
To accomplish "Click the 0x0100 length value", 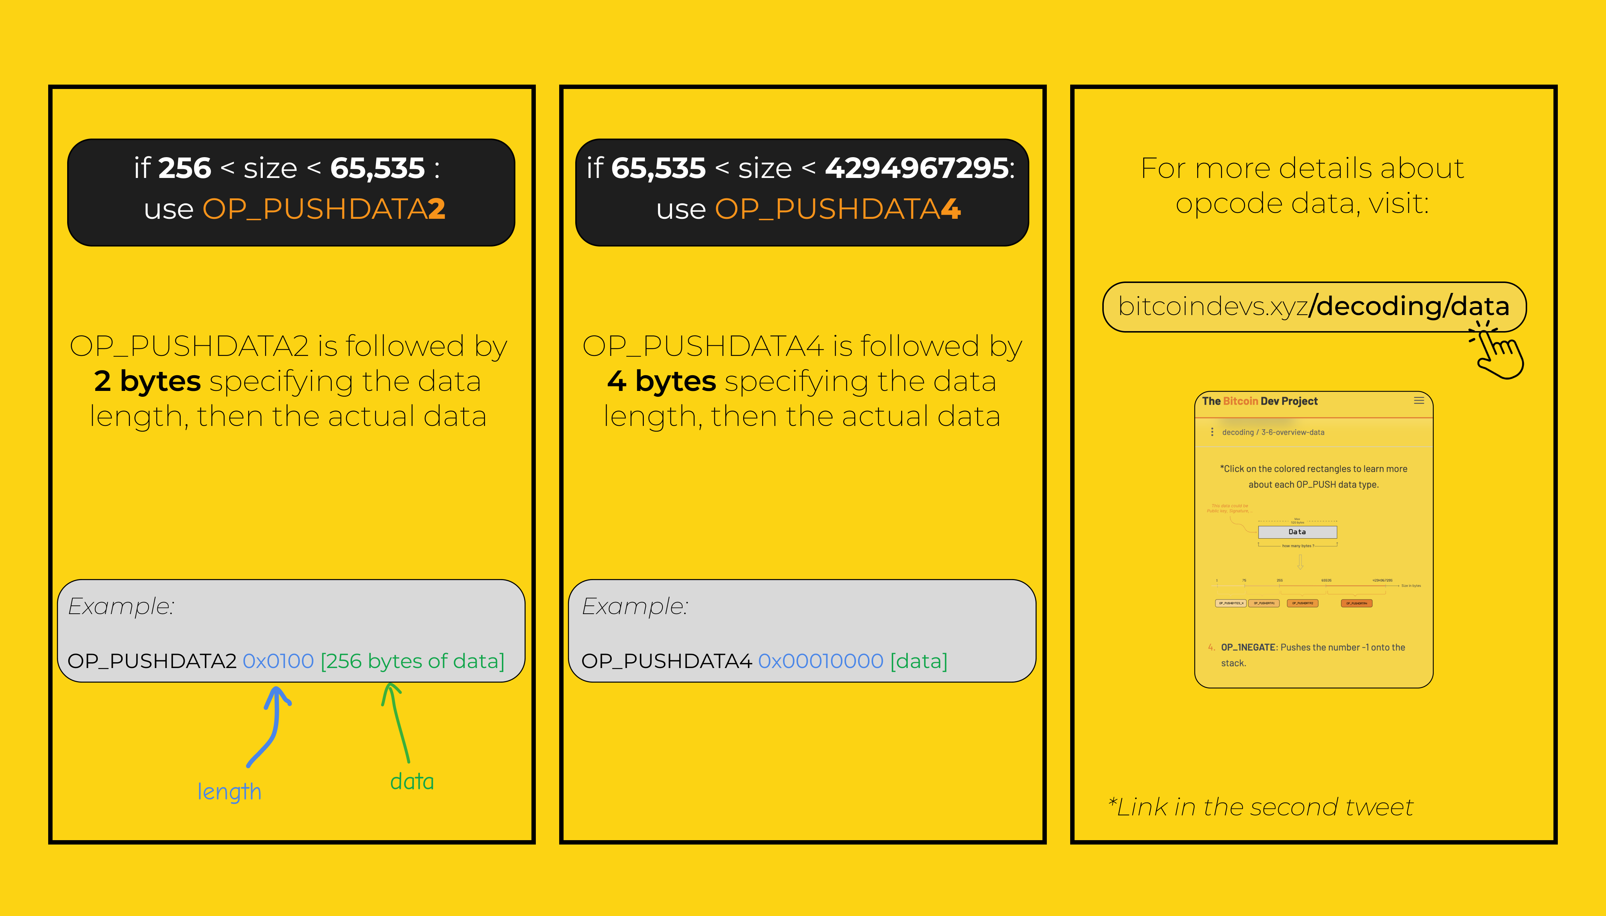I will click(x=278, y=661).
